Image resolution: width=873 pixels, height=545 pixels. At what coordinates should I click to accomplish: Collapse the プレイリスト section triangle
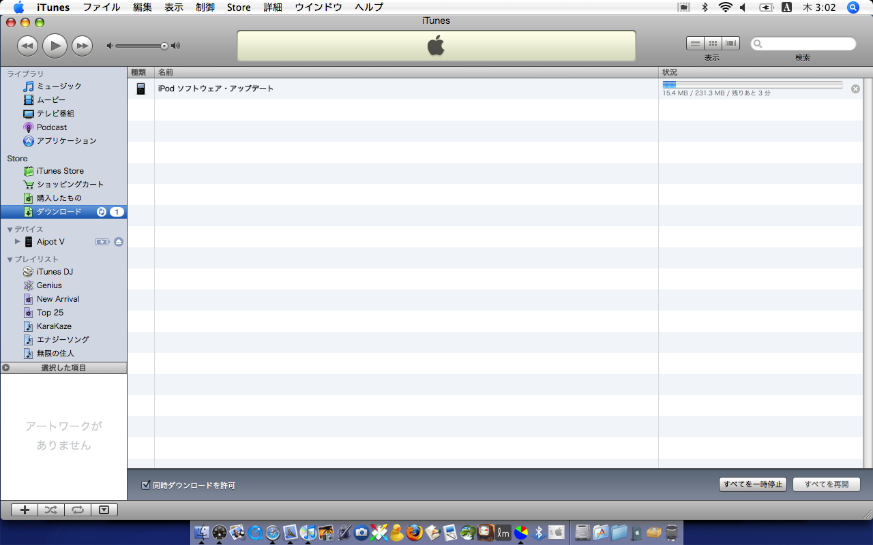point(10,260)
